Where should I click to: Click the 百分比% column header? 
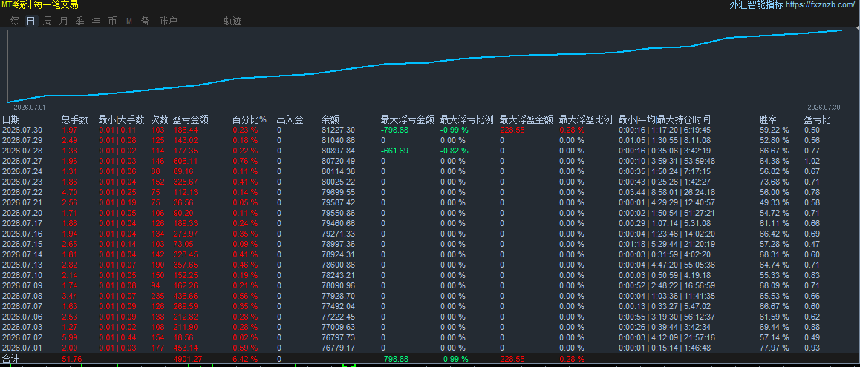249,119
